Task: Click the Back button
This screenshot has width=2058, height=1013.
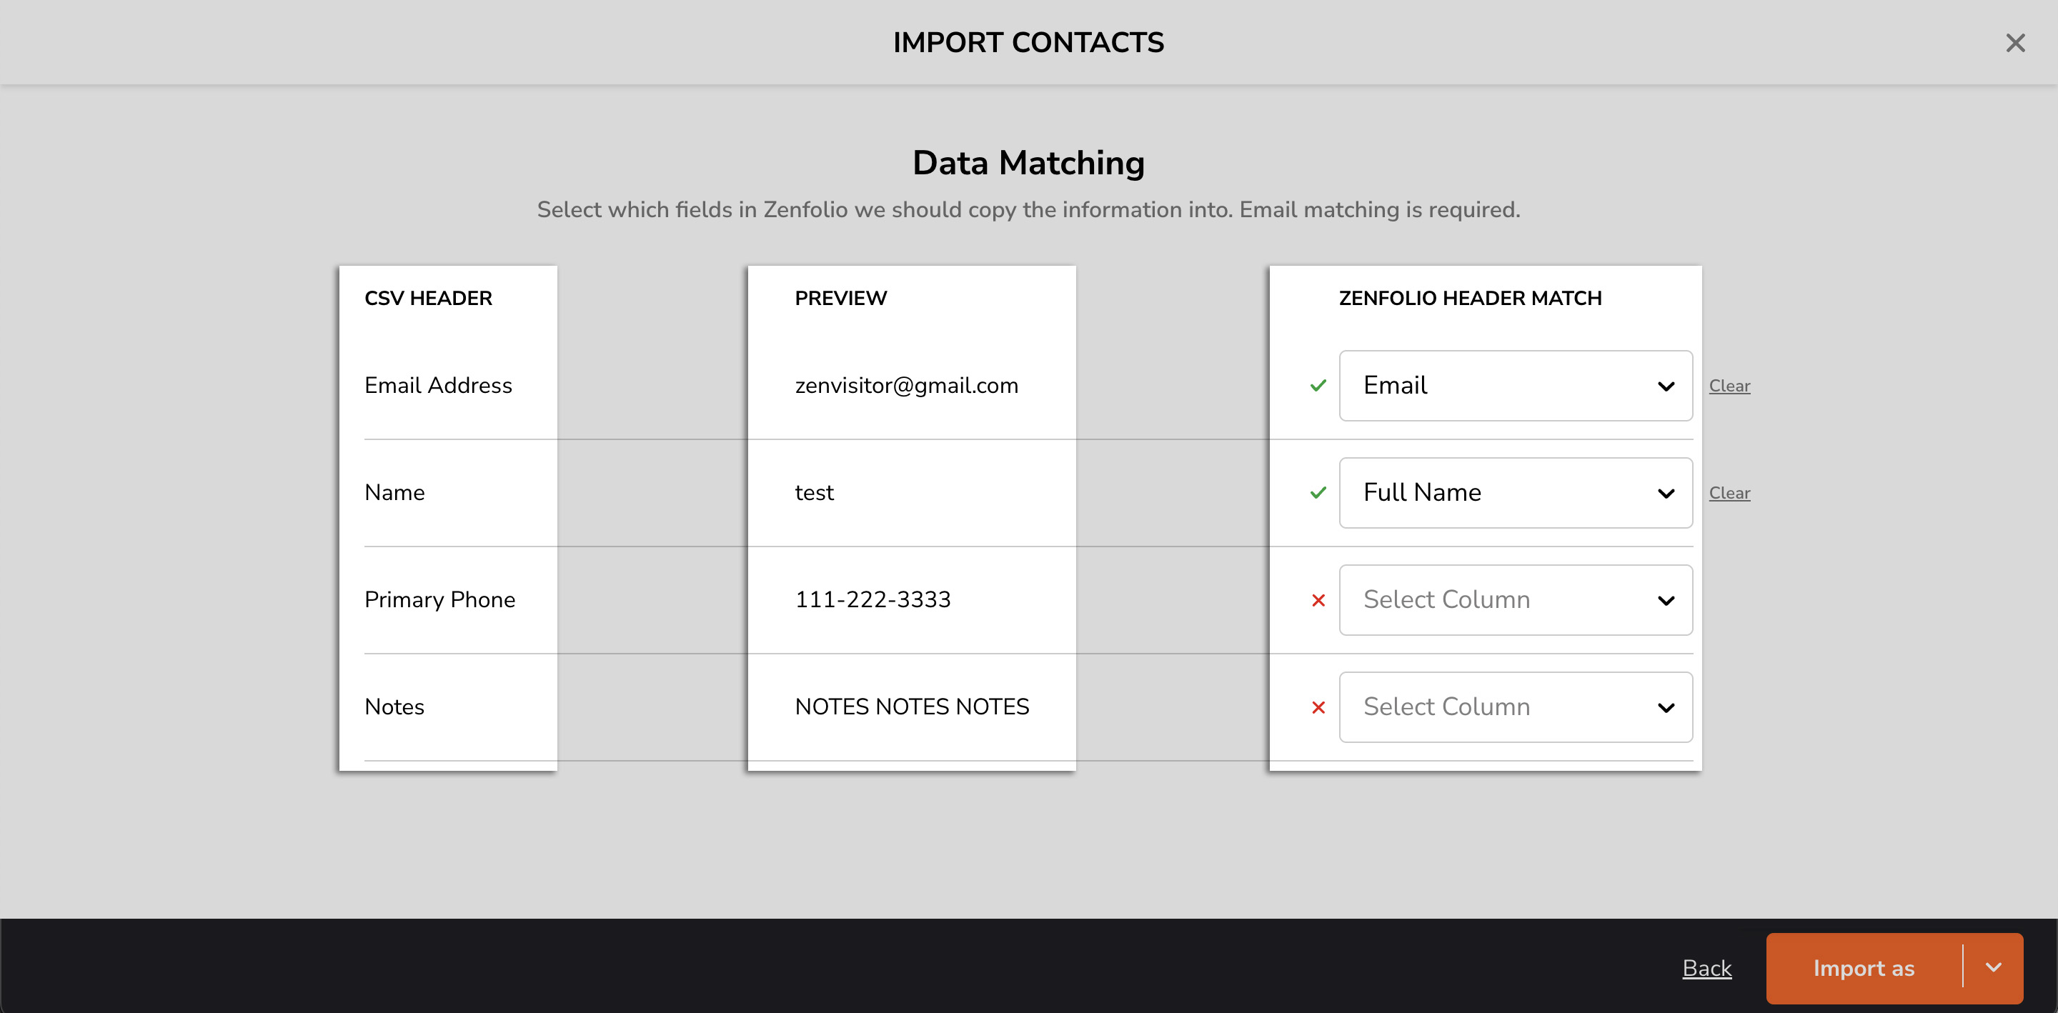Action: (x=1706, y=969)
